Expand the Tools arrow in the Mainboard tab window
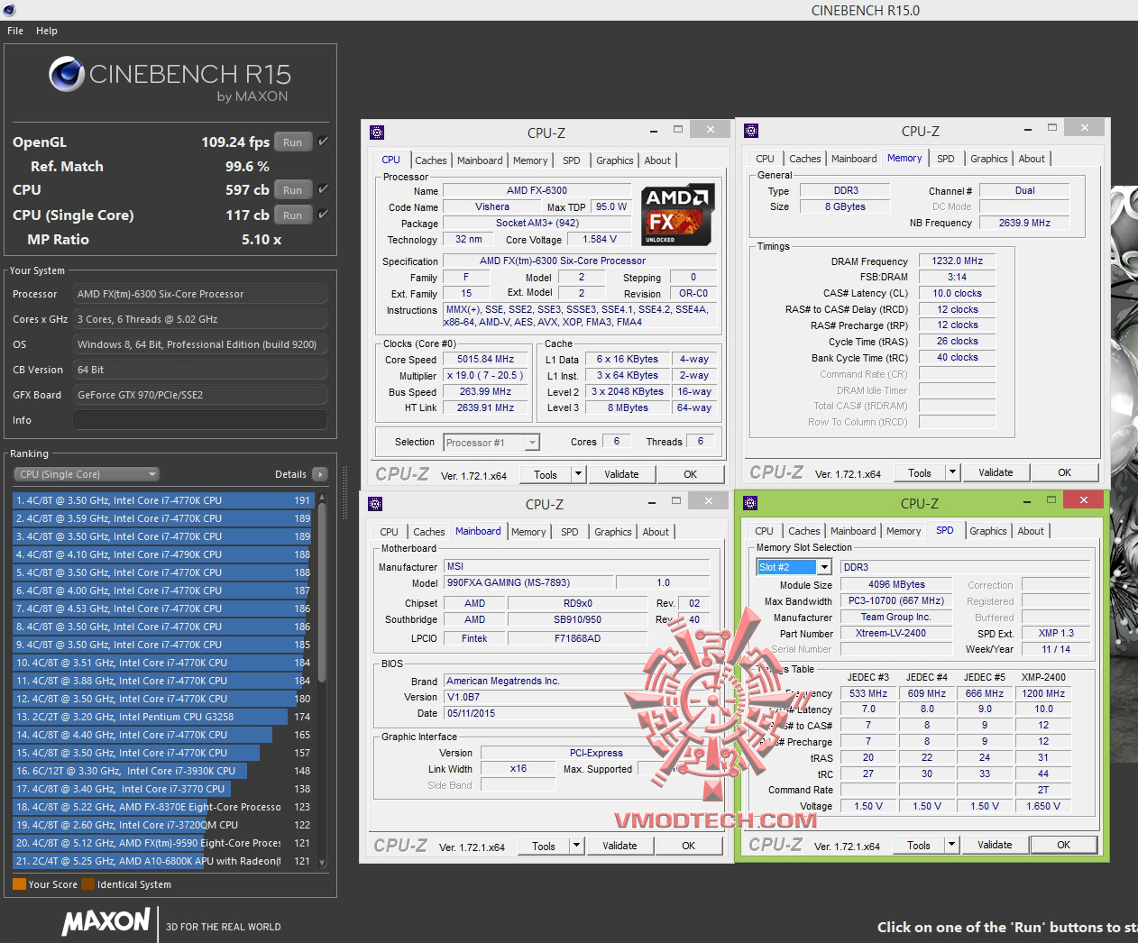This screenshot has width=1138, height=943. (x=576, y=846)
